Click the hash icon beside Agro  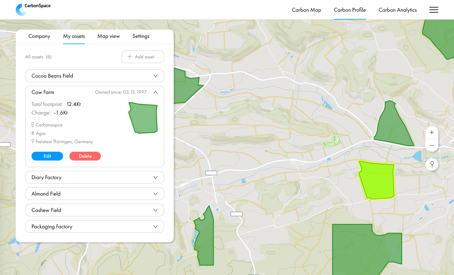coord(33,133)
